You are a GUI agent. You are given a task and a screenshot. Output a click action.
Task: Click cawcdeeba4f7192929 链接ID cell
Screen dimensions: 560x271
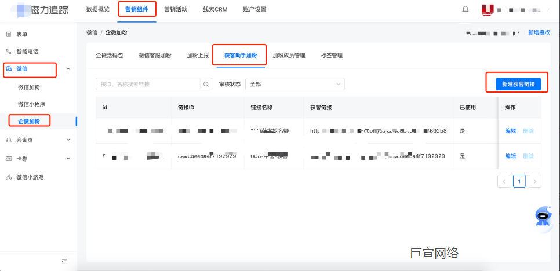coord(207,156)
